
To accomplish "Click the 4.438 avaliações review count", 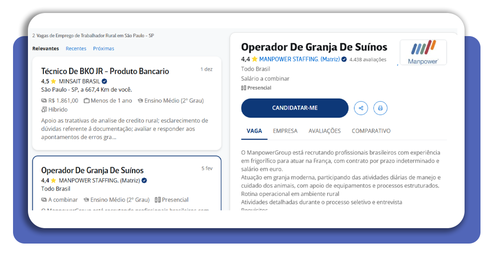I will coord(368,59).
